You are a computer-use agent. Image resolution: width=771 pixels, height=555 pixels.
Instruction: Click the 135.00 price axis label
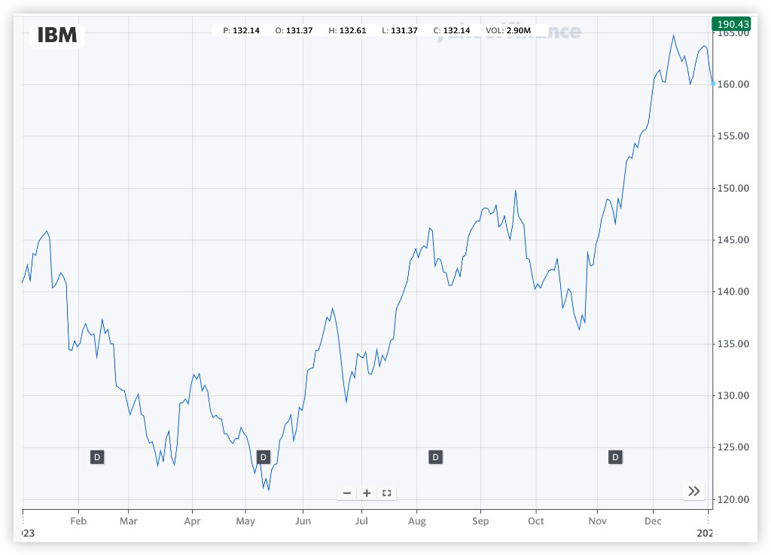tap(733, 343)
